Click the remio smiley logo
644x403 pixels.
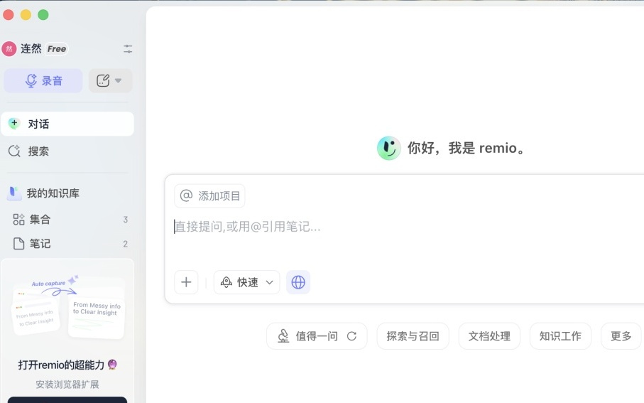(x=388, y=148)
